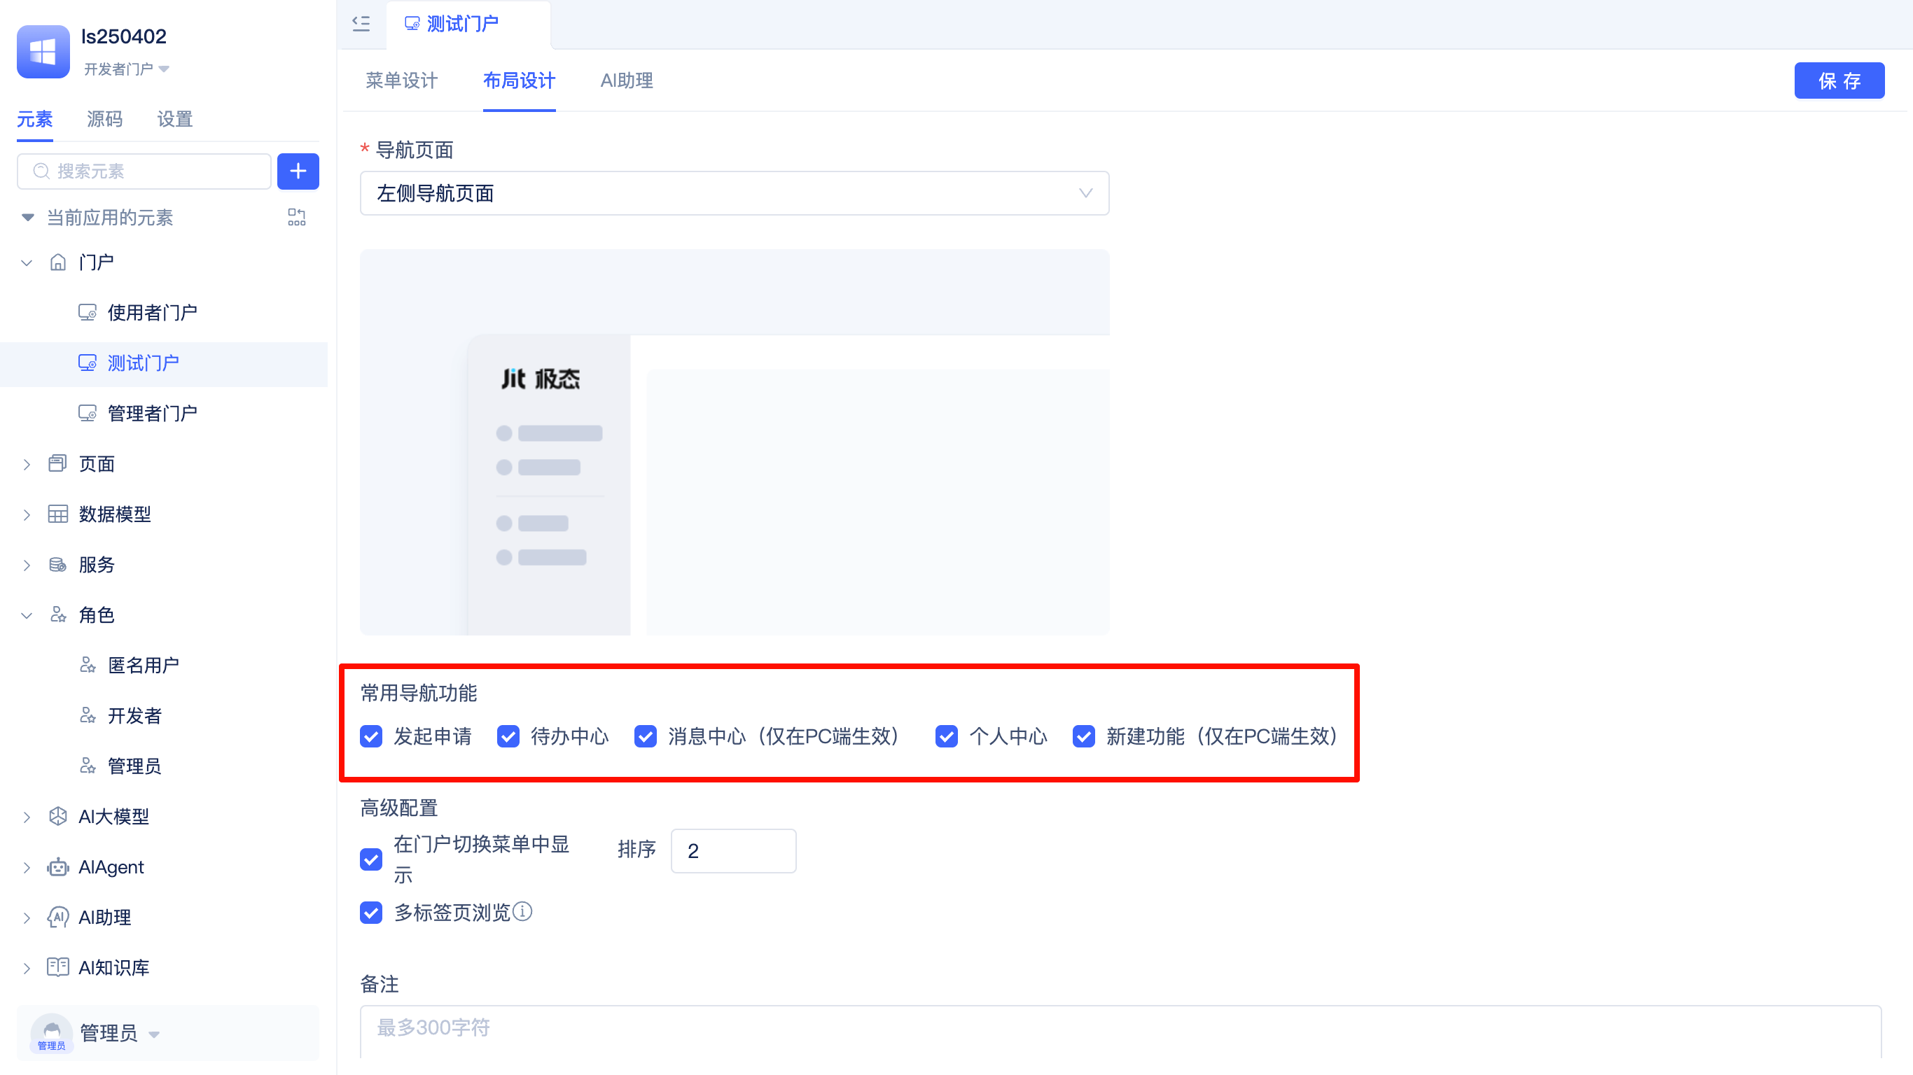Click the 备注 remarks text area

point(1120,1032)
